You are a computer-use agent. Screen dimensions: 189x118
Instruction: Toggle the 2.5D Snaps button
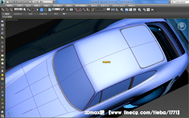pos(76,10)
